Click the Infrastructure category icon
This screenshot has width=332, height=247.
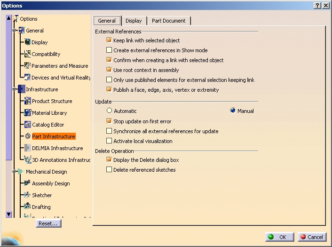pos(22,89)
